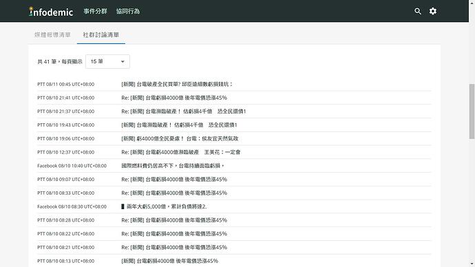This screenshot has width=475, height=267.
Task: Open the 虧4000億全民憂慮 post
Action: (180, 138)
